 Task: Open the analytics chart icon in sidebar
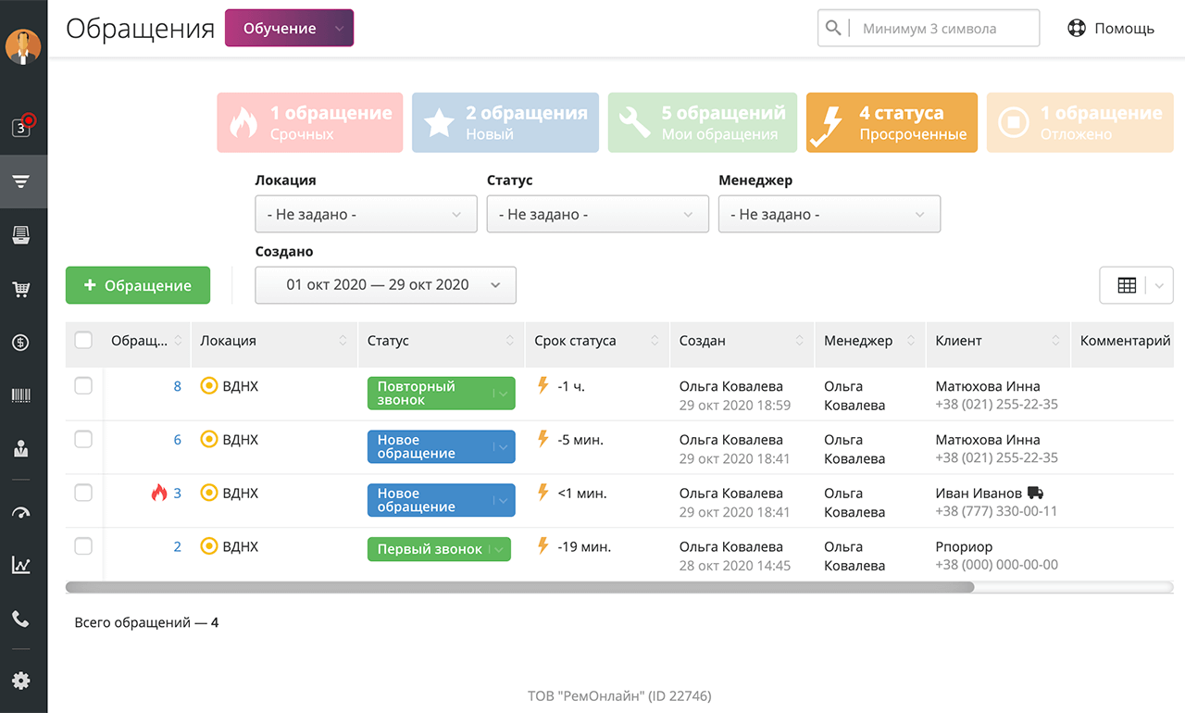pyautogui.click(x=21, y=565)
